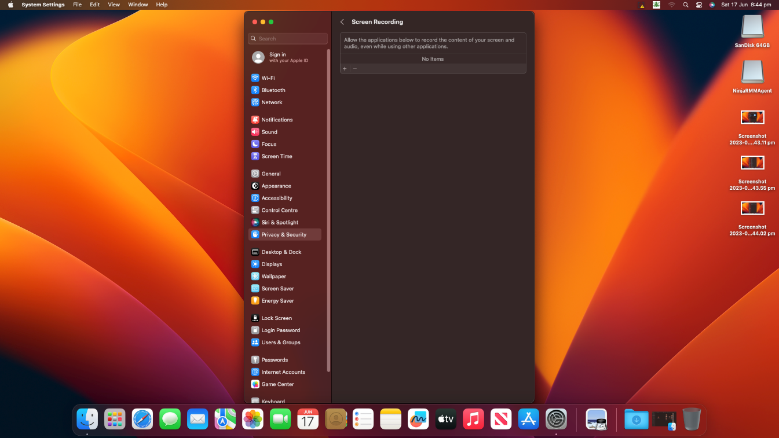Open the Apple menu
This screenshot has height=438, width=779.
(10, 5)
